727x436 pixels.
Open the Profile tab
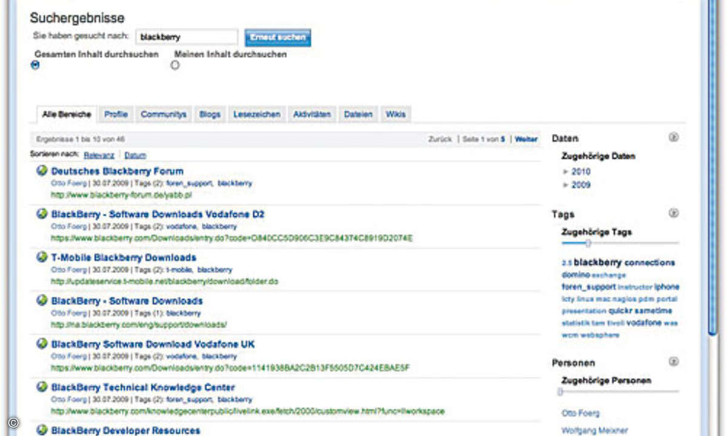pos(116,114)
